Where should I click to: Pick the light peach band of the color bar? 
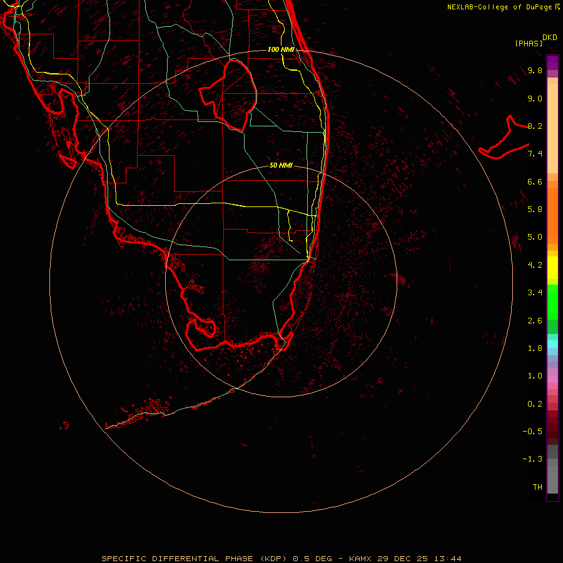(x=552, y=128)
